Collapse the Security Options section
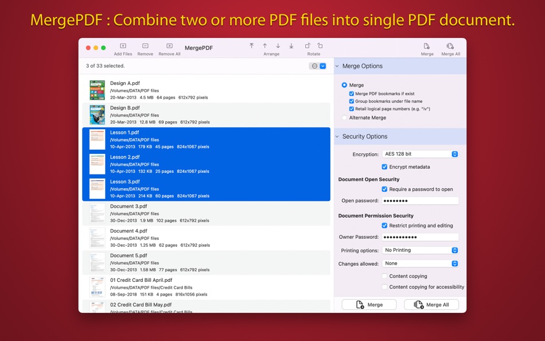 337,137
